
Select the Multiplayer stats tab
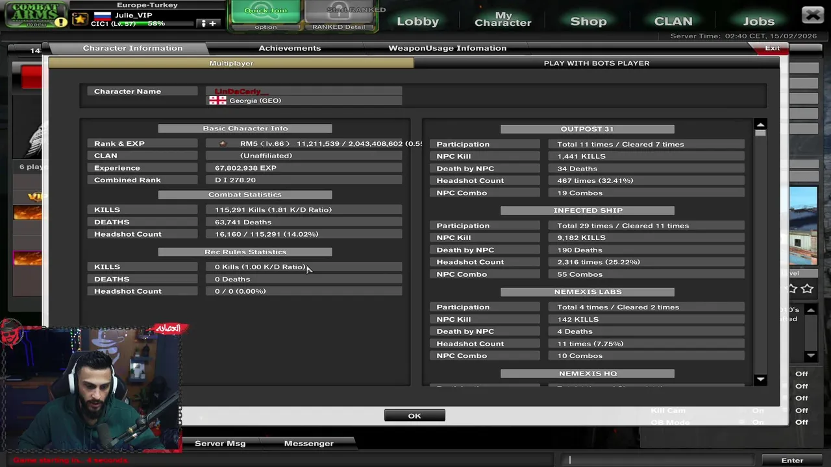[231, 63]
